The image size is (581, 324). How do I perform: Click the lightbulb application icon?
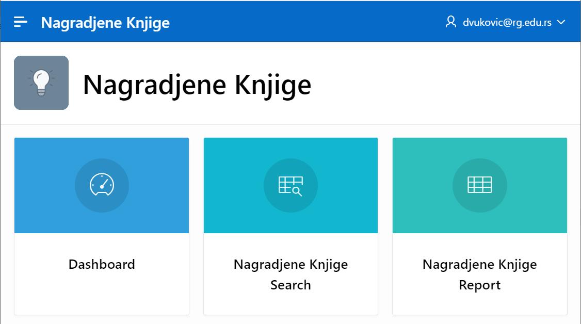tap(41, 83)
